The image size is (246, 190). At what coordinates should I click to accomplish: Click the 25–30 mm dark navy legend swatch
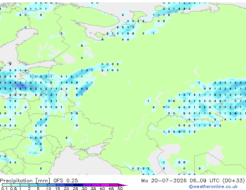78,185
